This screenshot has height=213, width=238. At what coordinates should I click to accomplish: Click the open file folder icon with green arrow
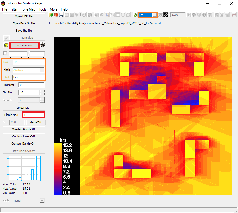(x=51, y=15)
